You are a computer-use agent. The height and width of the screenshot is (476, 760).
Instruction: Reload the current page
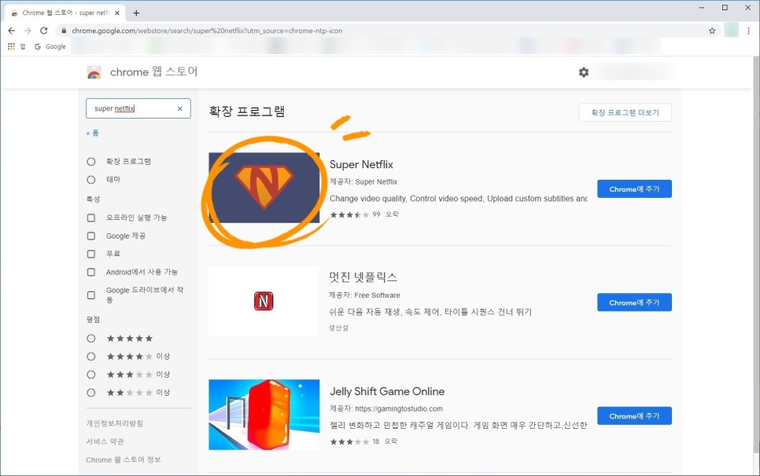(x=43, y=31)
